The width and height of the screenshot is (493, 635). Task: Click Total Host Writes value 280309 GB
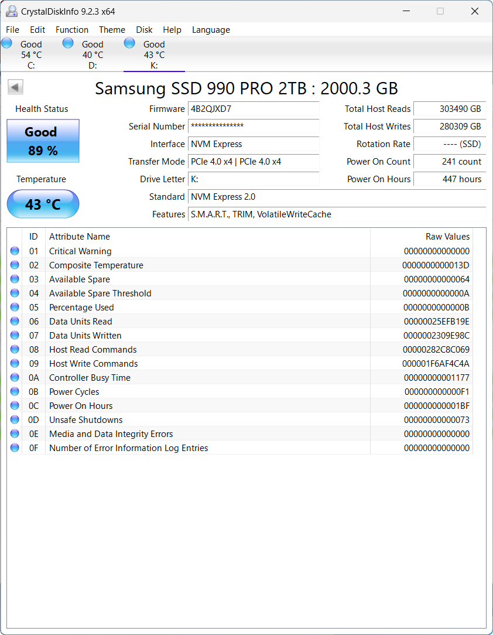450,127
